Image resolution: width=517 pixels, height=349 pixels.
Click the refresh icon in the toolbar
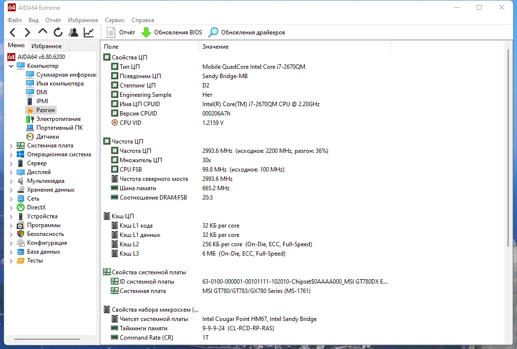coord(58,31)
